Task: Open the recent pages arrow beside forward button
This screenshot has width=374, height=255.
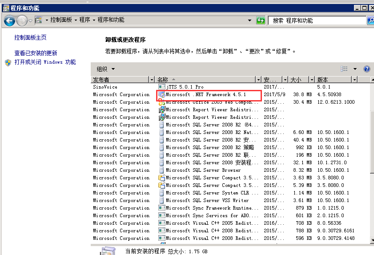Action: point(31,21)
